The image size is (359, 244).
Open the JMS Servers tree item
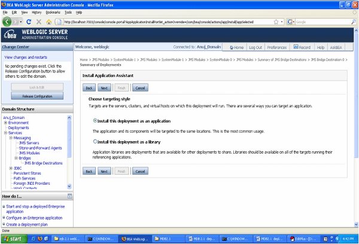point(29,143)
